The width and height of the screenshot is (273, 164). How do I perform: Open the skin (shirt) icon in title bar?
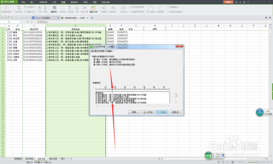pos(244,2)
